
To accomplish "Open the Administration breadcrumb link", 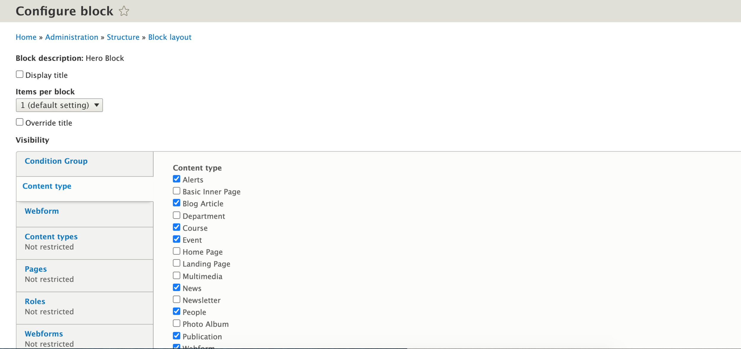I will pyautogui.click(x=71, y=37).
